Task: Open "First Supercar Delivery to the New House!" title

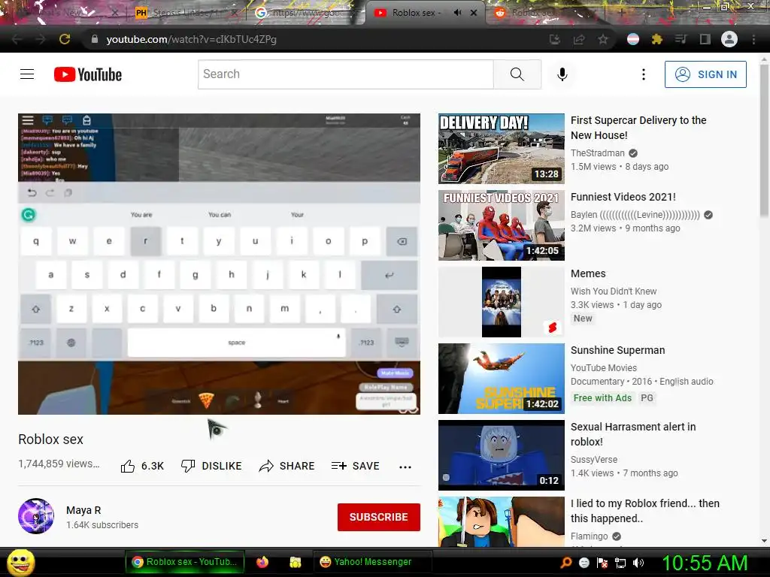Action: point(638,128)
